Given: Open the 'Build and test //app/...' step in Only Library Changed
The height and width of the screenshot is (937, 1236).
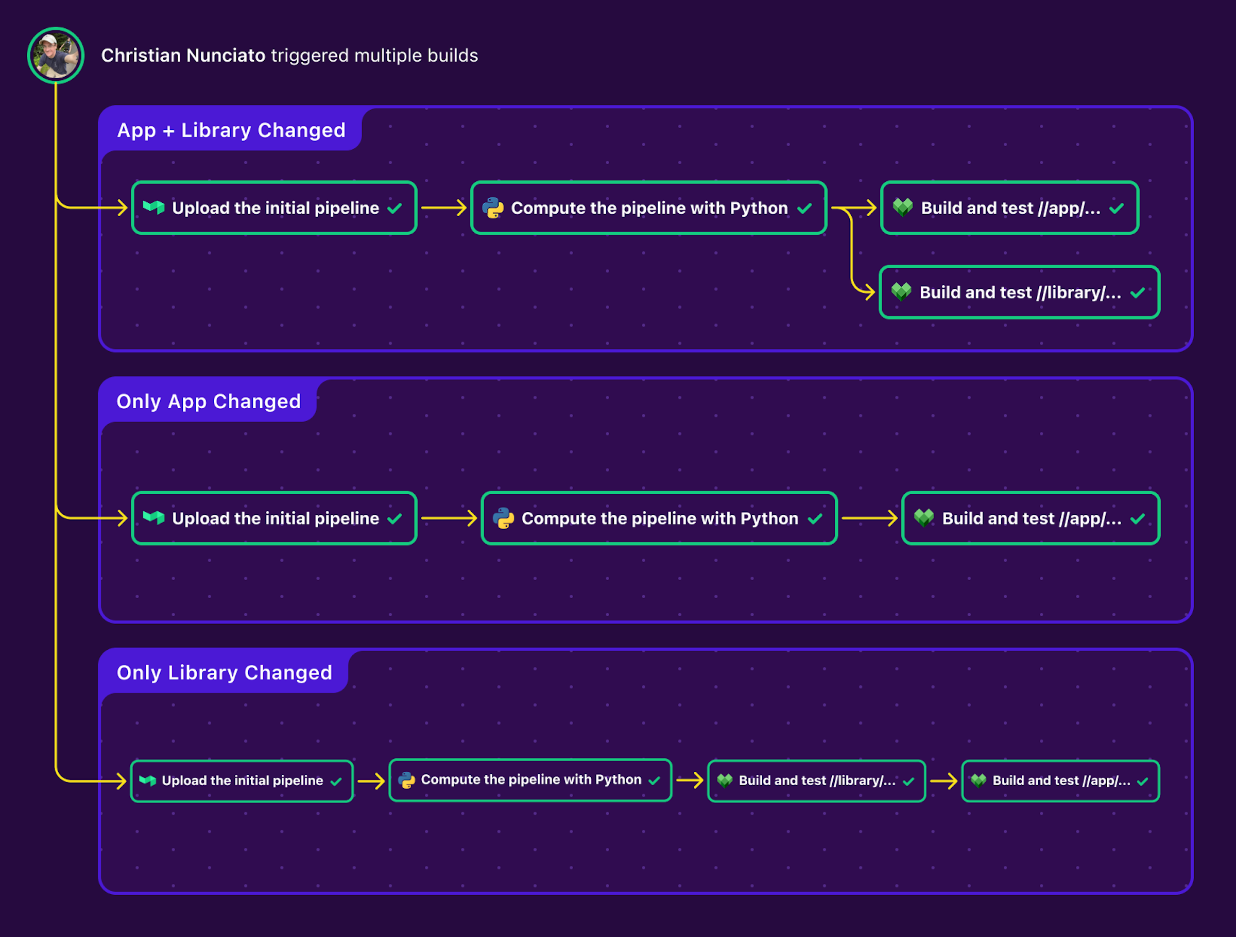Looking at the screenshot, I should (x=1060, y=780).
